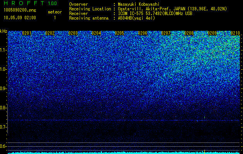Click the 0.6 kHz axis label
This screenshot has height=154, width=243.
click(3, 146)
